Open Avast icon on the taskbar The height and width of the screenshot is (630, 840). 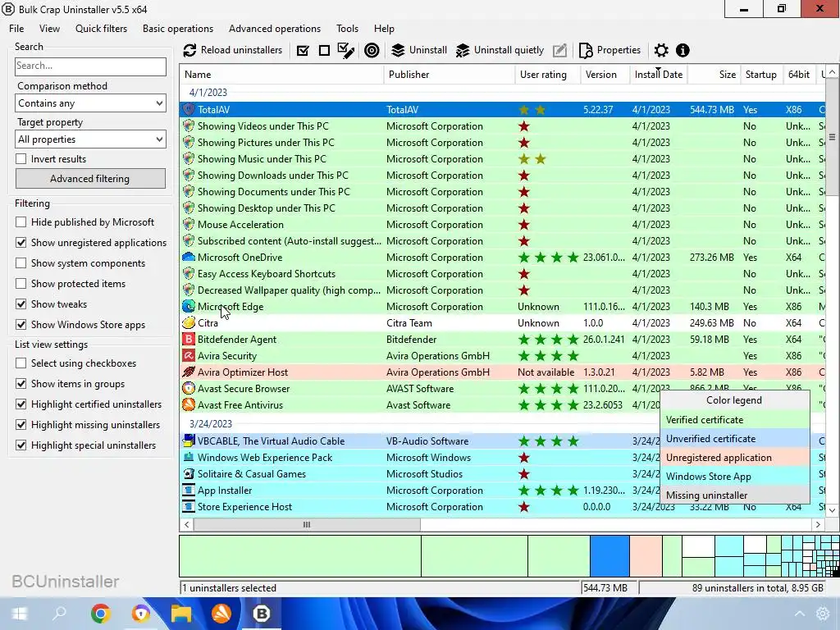pos(221,614)
